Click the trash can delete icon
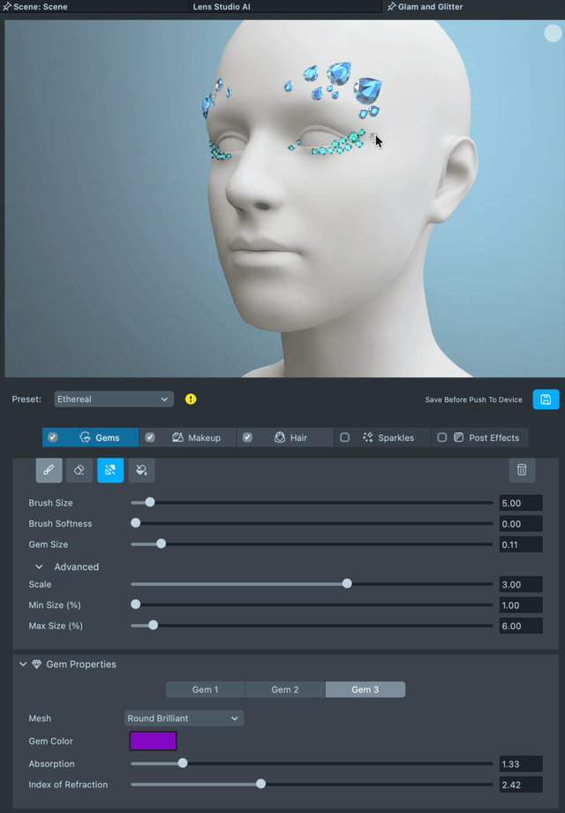This screenshot has height=813, width=565. 522,470
